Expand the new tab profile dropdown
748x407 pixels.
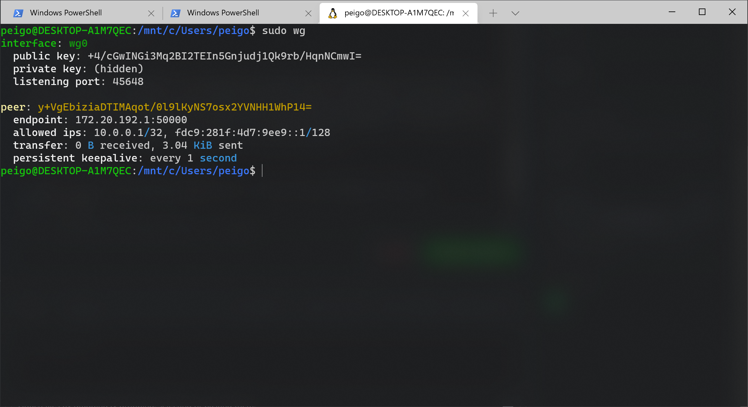point(515,13)
